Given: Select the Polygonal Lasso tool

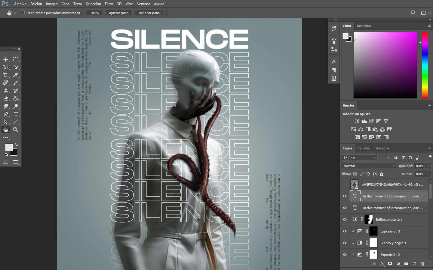Looking at the screenshot, I should (x=6, y=67).
